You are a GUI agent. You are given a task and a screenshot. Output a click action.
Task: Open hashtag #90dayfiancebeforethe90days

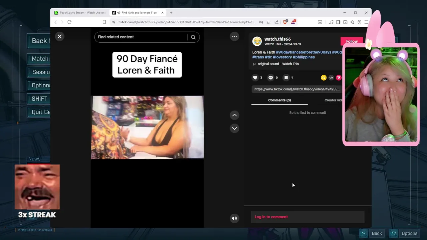(304, 52)
